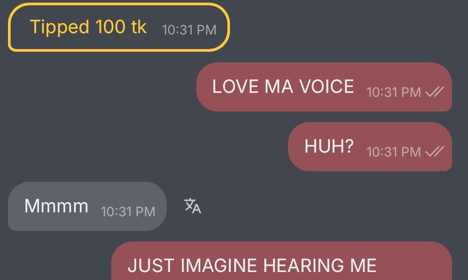Click the timestamp on HUH? message

(x=394, y=152)
